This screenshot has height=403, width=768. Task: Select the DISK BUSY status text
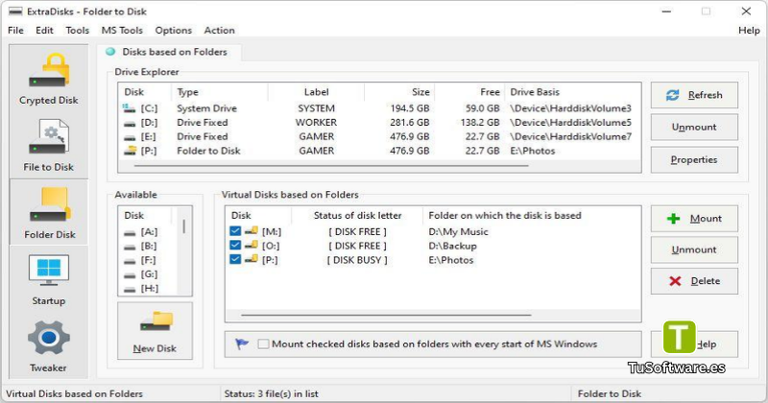[x=357, y=260]
